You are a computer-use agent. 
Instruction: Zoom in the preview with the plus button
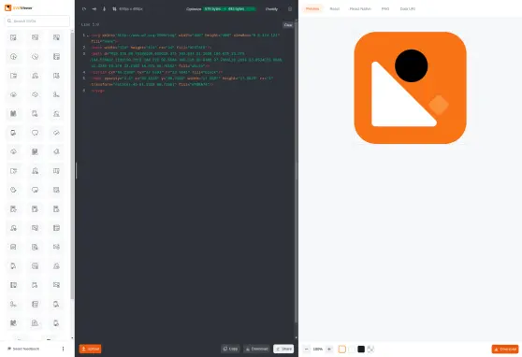[329, 349]
